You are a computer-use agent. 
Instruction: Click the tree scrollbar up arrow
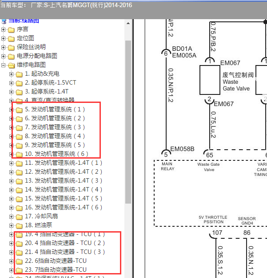128,23
